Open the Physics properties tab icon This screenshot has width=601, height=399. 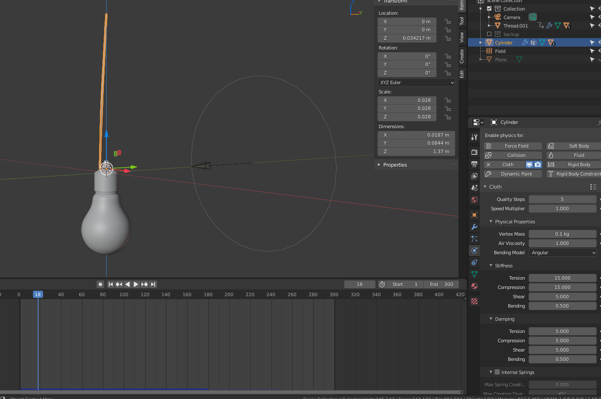click(x=474, y=250)
